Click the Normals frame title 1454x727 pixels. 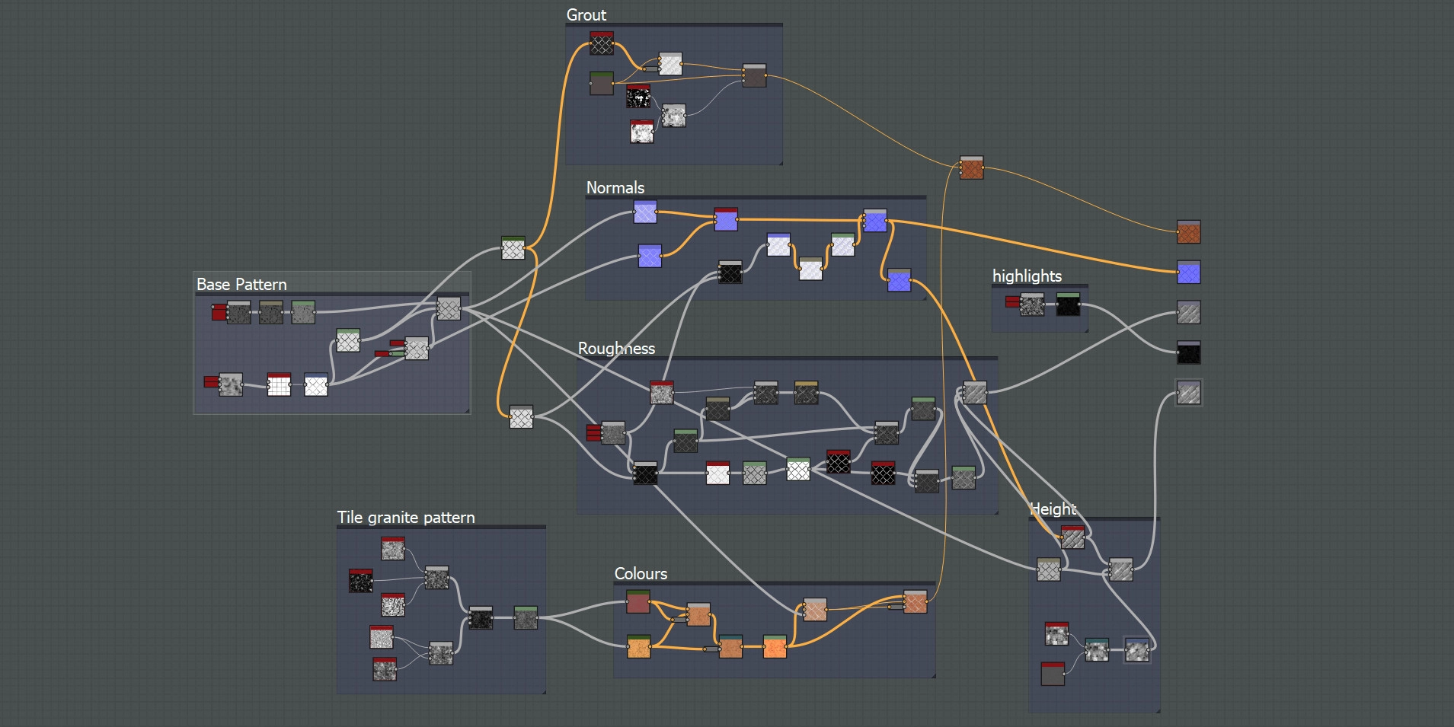point(615,188)
